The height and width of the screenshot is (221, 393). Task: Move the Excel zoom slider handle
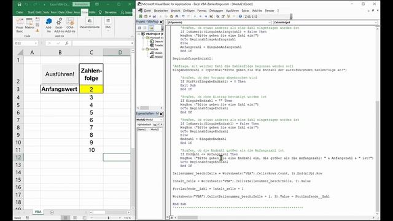[x=109, y=218]
